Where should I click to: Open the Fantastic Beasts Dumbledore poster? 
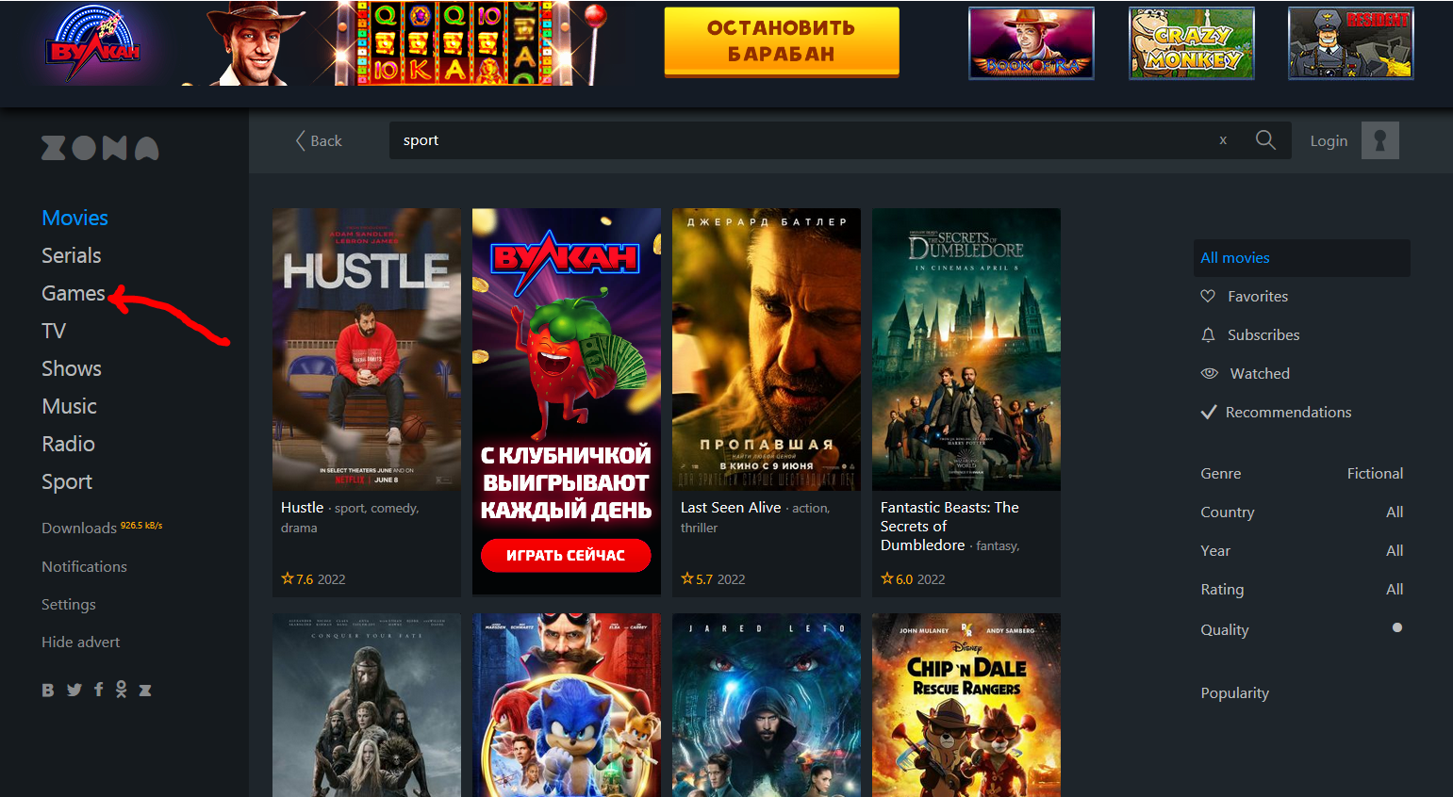pyautogui.click(x=966, y=350)
